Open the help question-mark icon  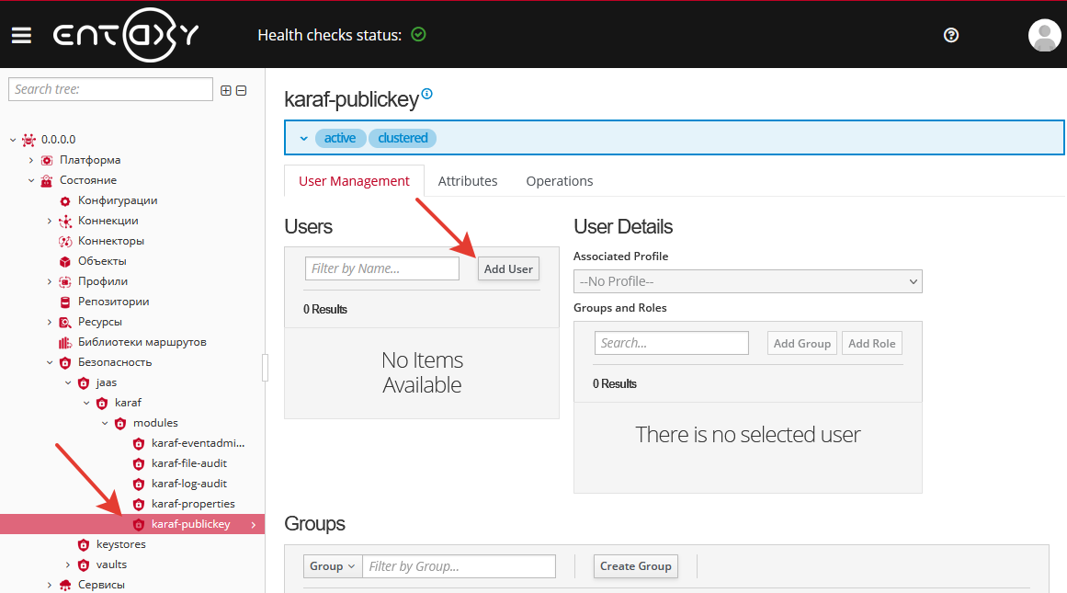click(951, 35)
